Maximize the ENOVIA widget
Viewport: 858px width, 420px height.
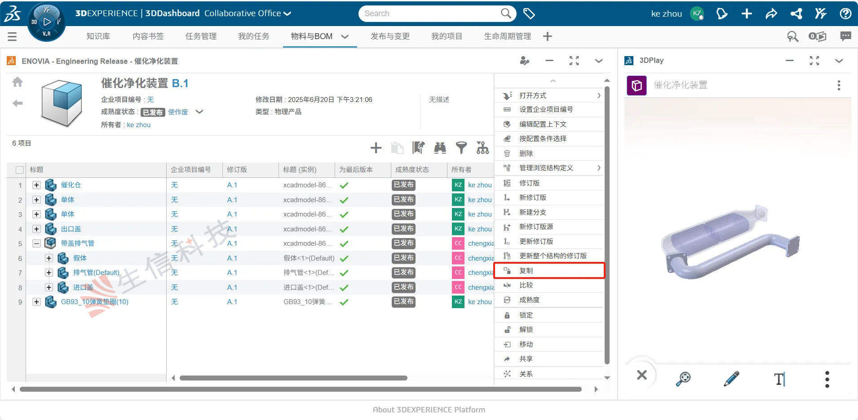pyautogui.click(x=574, y=61)
